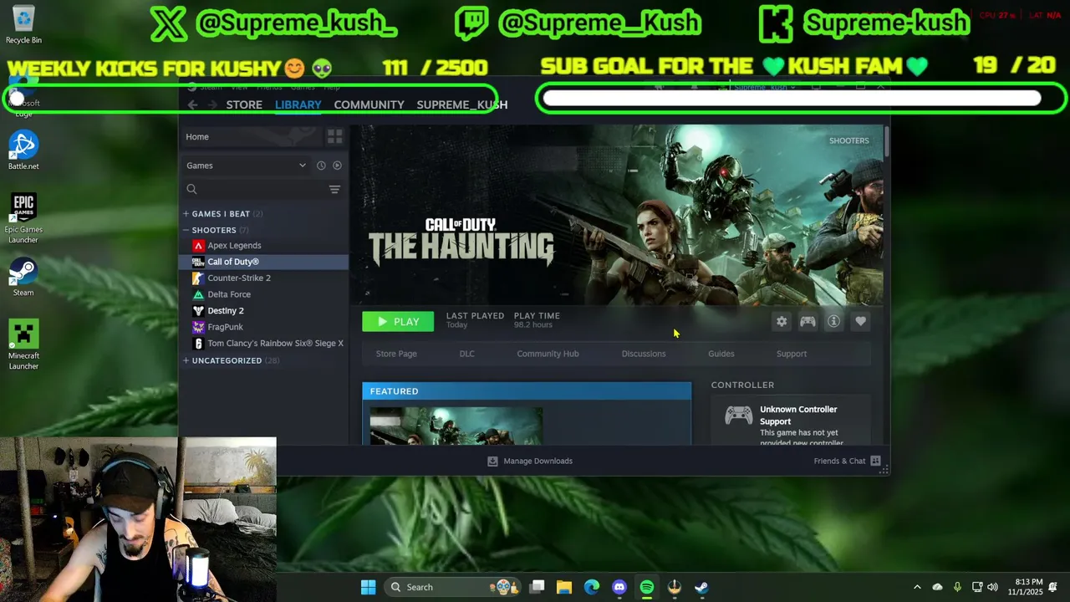Image resolution: width=1070 pixels, height=602 pixels.
Task: Go back with the Steam back arrow
Action: pos(192,105)
